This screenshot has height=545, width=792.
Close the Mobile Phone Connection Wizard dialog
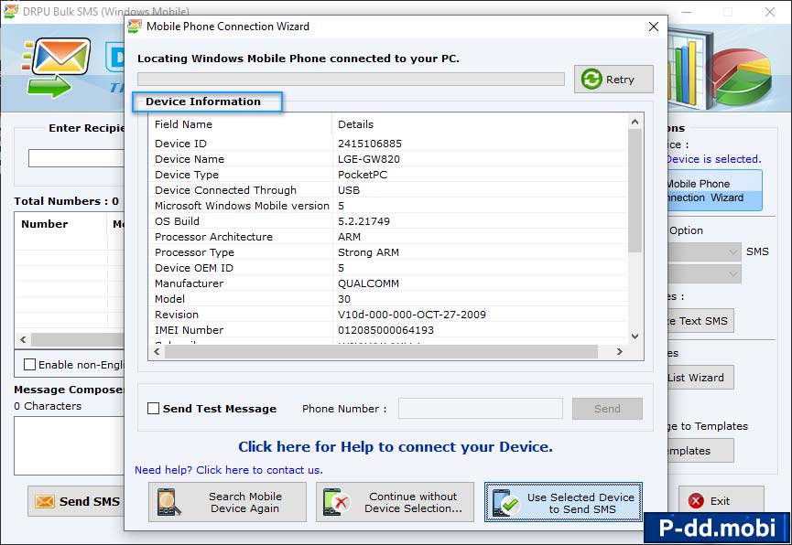pos(654,27)
